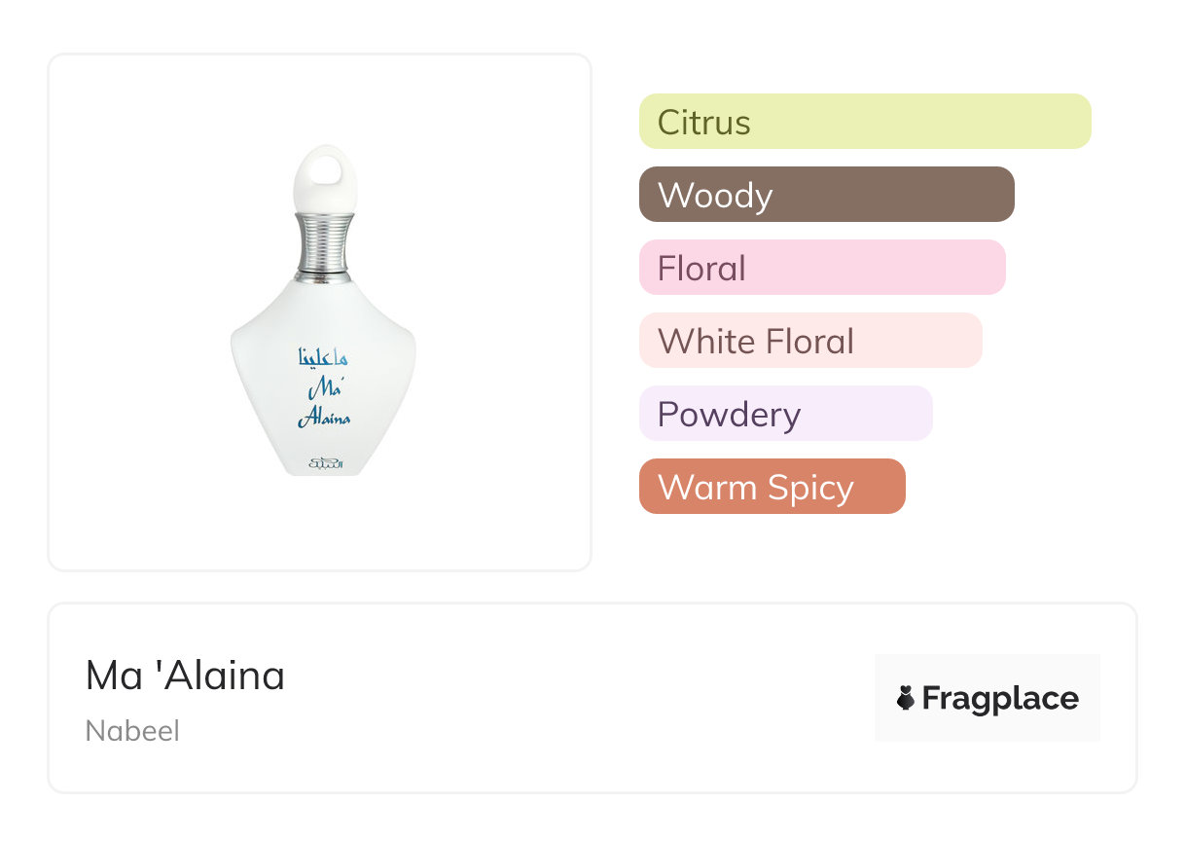Select the Woody accord bar

(826, 195)
